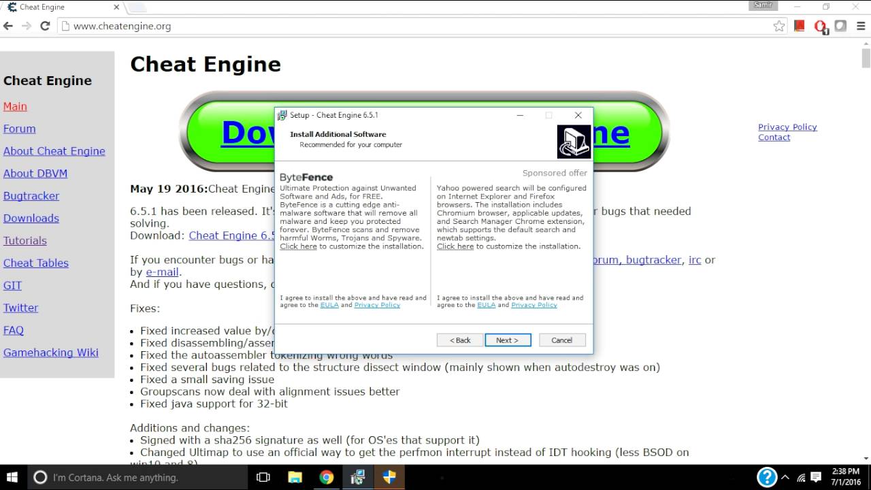Screen dimensions: 871x490
Task: Click the Setup dialog title bar icon
Action: [x=282, y=115]
